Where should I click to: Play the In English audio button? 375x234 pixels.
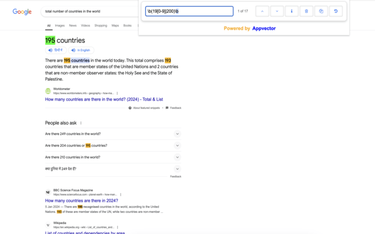coord(81,50)
